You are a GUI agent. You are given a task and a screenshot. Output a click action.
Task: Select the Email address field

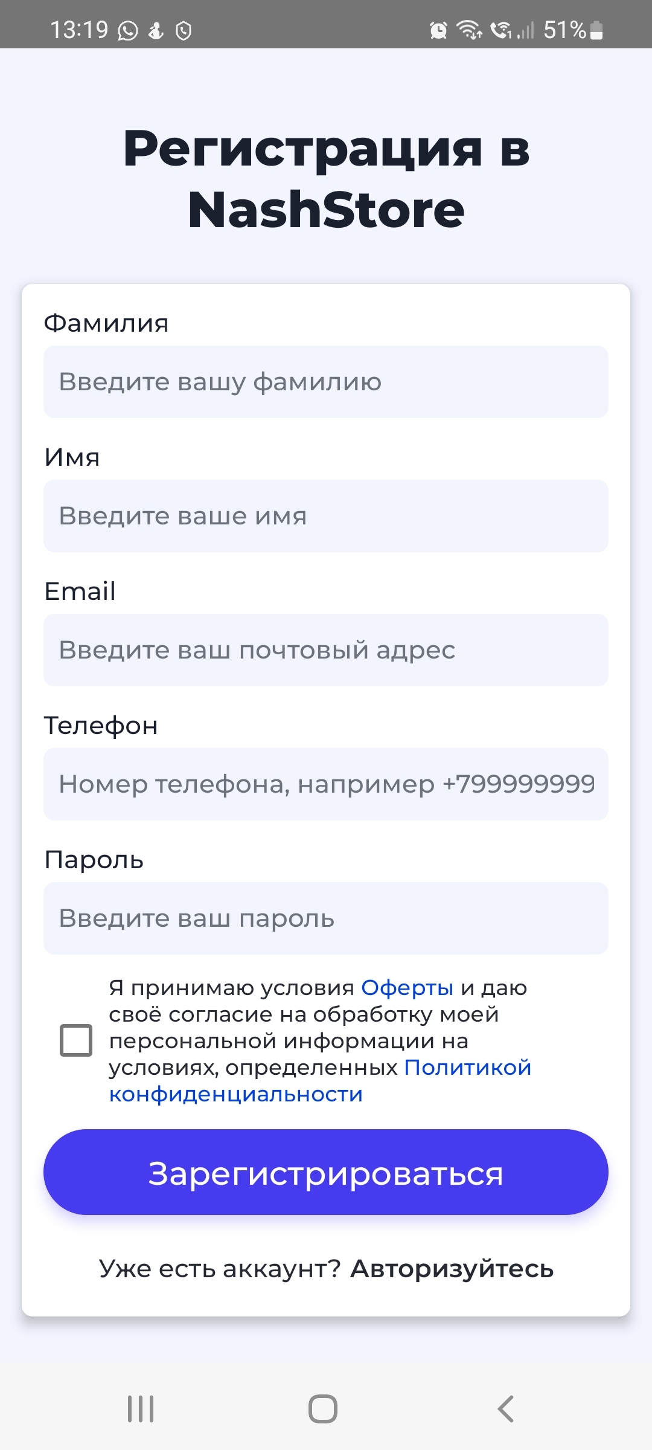(326, 650)
